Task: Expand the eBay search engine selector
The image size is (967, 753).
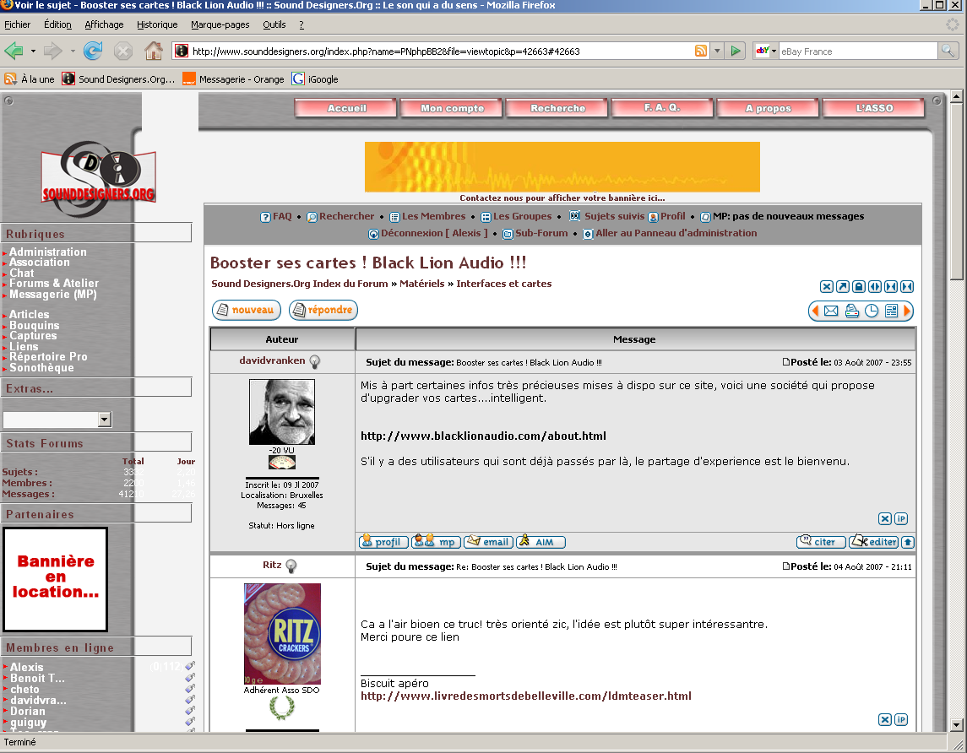Action: click(765, 51)
